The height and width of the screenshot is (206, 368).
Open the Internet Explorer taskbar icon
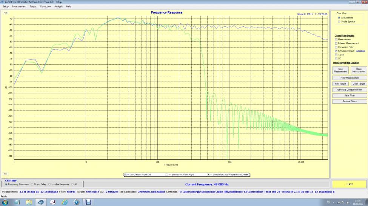click(65, 202)
